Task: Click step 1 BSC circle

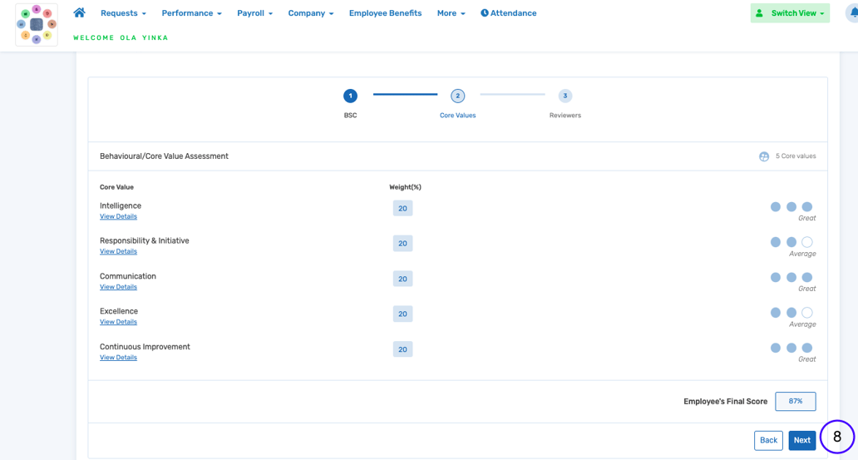Action: coord(350,96)
